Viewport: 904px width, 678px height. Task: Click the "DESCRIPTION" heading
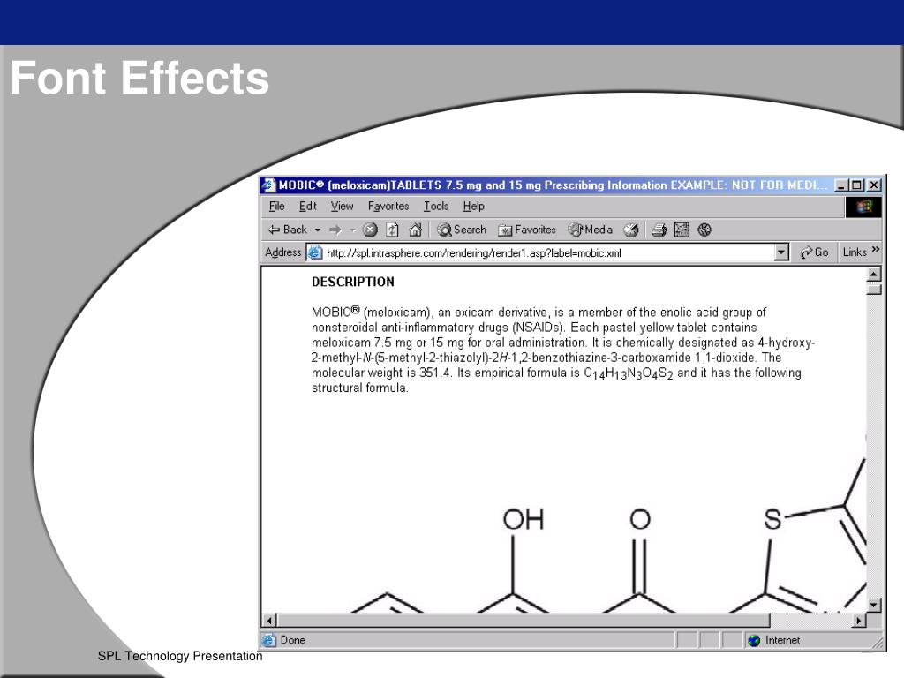[x=353, y=282]
